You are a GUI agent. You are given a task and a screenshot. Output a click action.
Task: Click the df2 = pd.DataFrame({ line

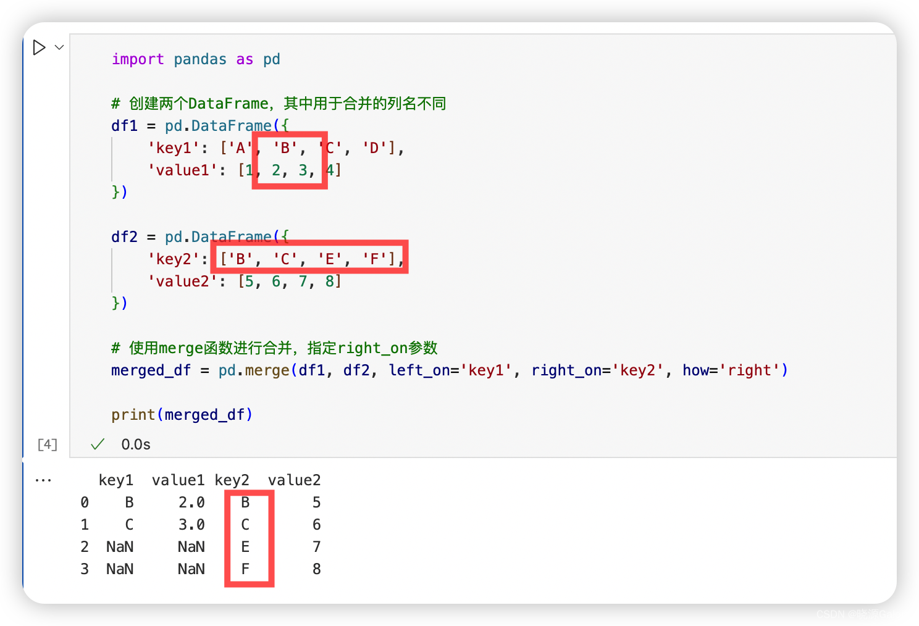click(200, 237)
